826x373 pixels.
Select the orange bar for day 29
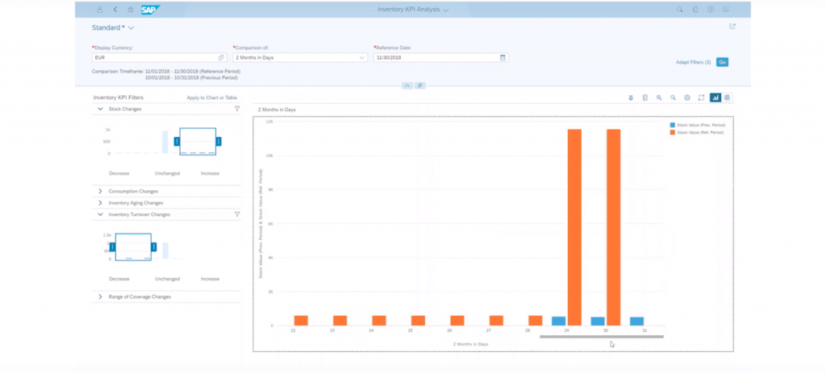574,227
